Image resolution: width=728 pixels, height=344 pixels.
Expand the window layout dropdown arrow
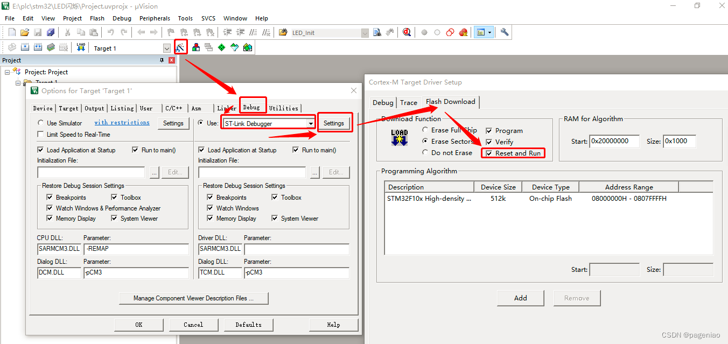pyautogui.click(x=489, y=32)
